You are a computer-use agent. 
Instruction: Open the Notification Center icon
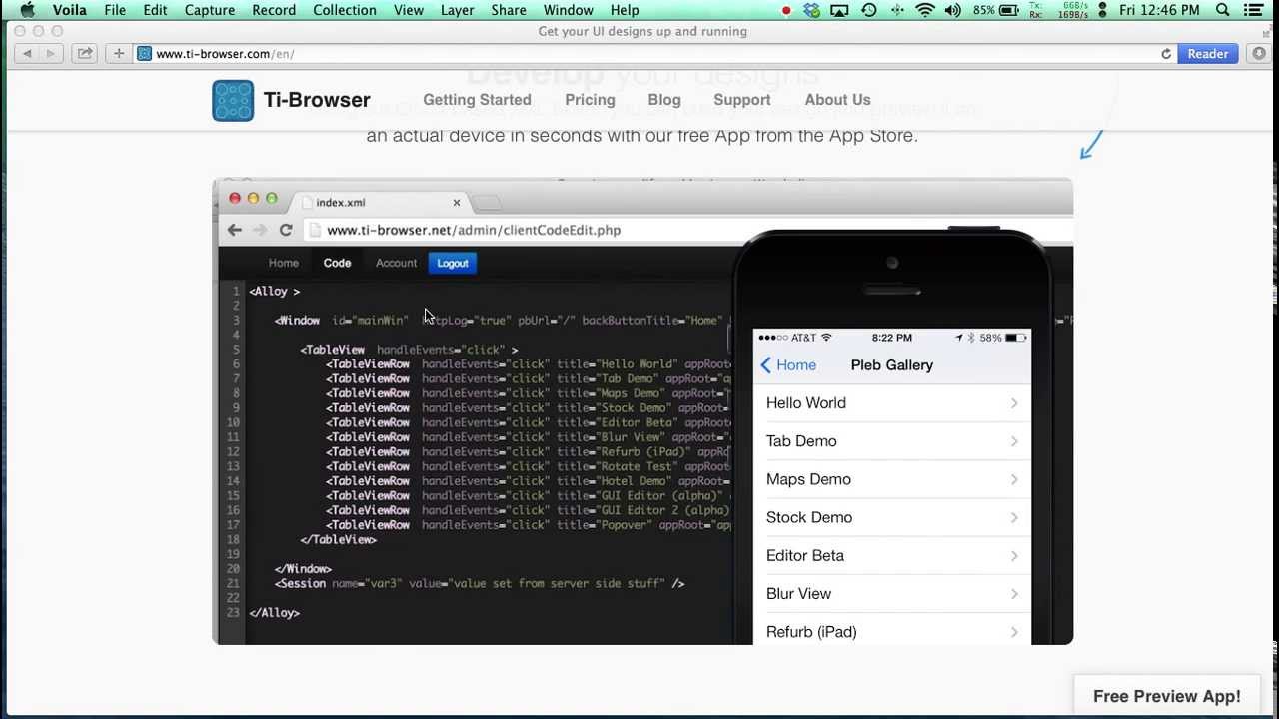pyautogui.click(x=1254, y=10)
